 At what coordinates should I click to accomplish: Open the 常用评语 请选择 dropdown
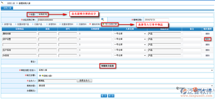coord(126,86)
